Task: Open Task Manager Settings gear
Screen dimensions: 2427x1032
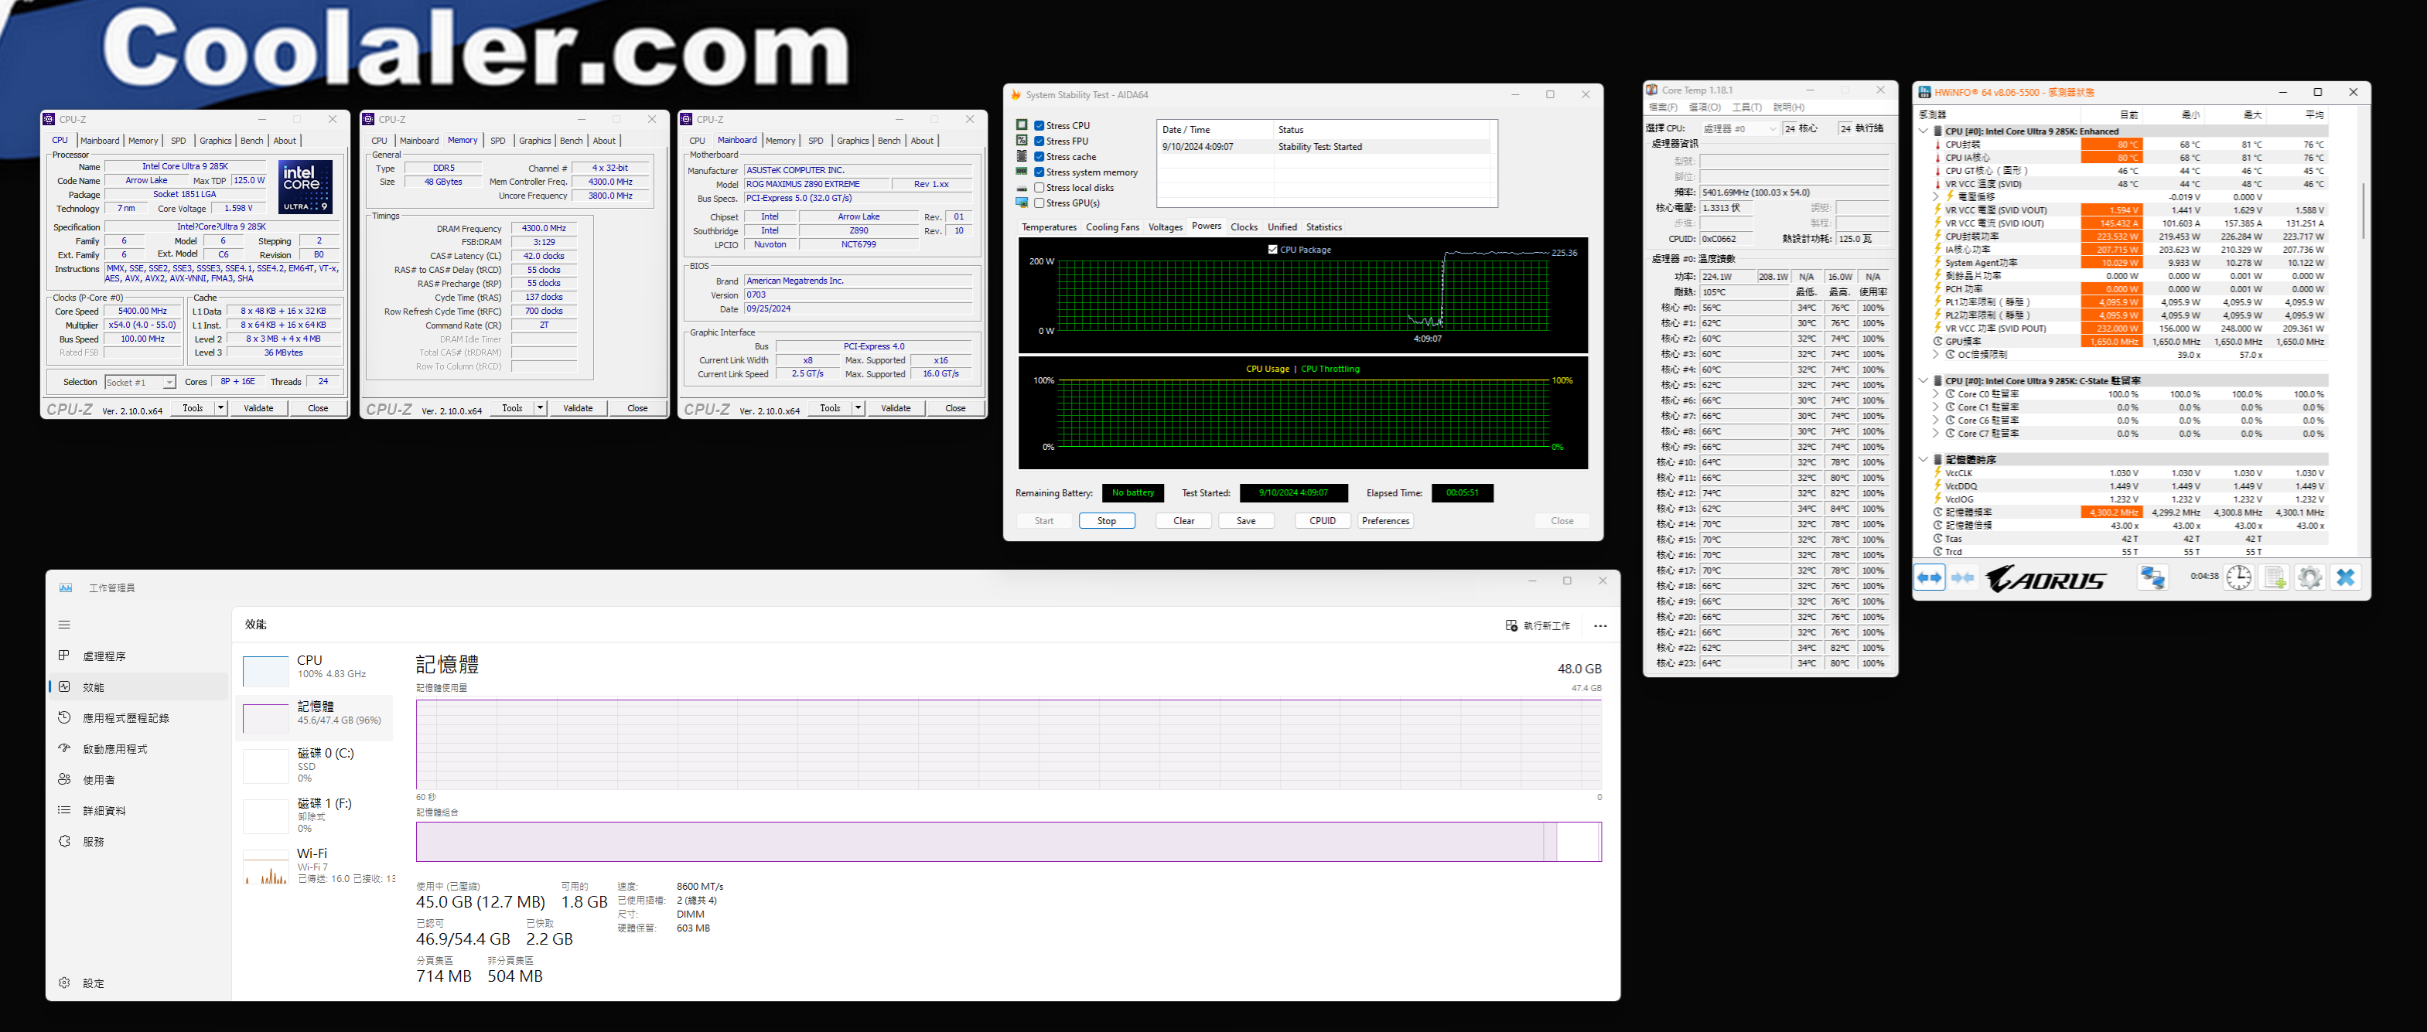Action: pos(64,982)
